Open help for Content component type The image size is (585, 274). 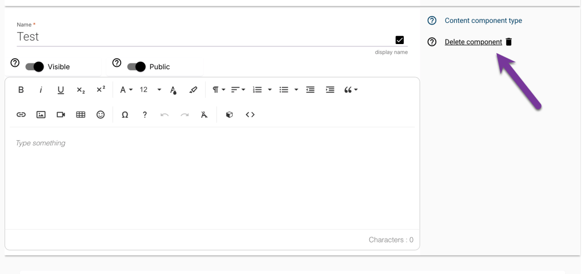pyautogui.click(x=432, y=21)
